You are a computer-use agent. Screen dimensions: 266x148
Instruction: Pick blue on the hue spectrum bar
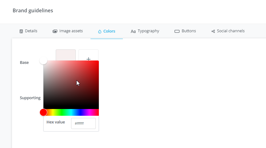pyautogui.click(x=80, y=112)
